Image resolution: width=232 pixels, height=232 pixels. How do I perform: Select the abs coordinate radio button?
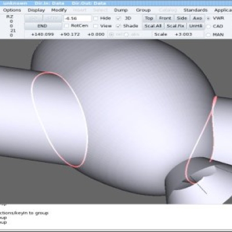point(126,35)
